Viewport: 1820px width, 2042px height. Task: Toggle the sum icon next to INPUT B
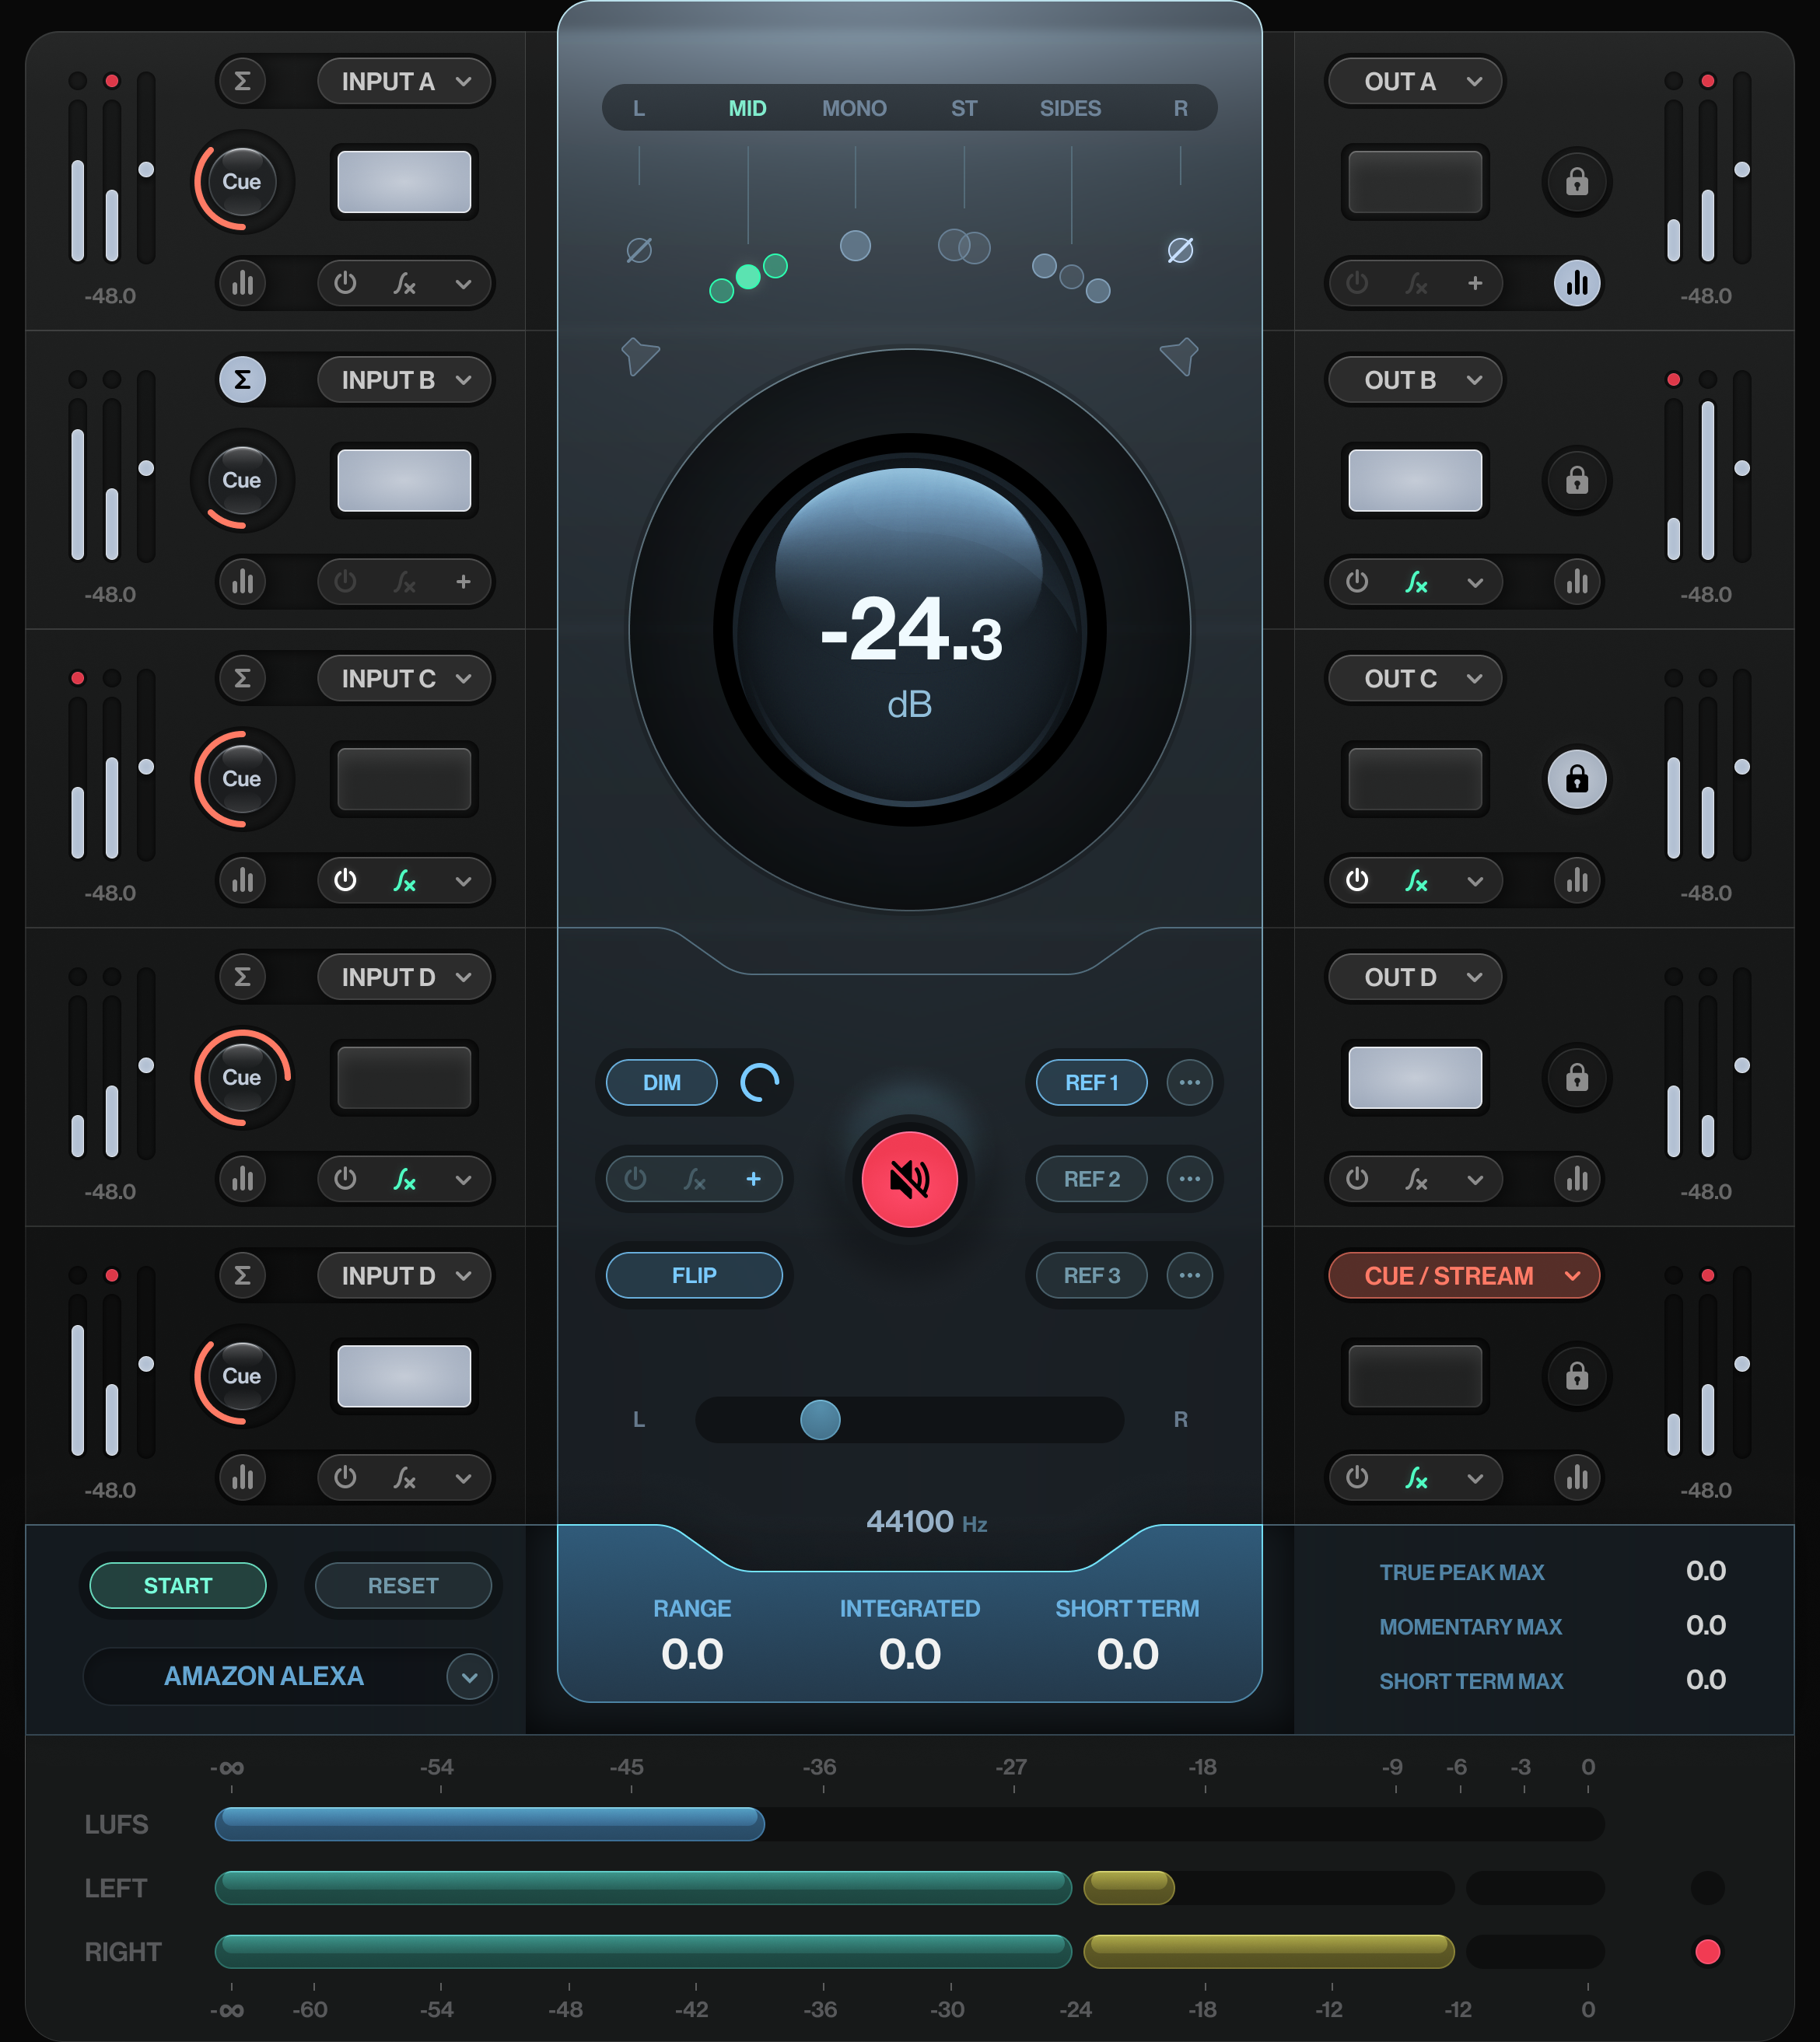(242, 379)
